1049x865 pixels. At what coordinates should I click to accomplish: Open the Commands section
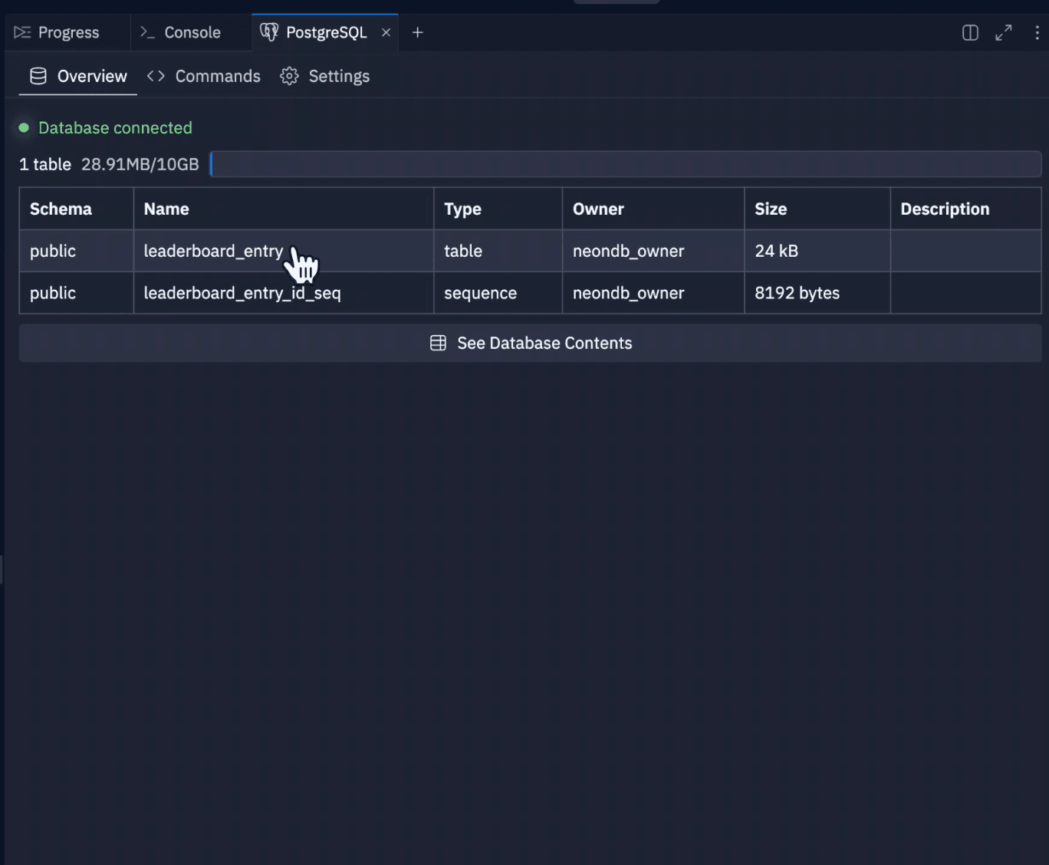coord(217,76)
